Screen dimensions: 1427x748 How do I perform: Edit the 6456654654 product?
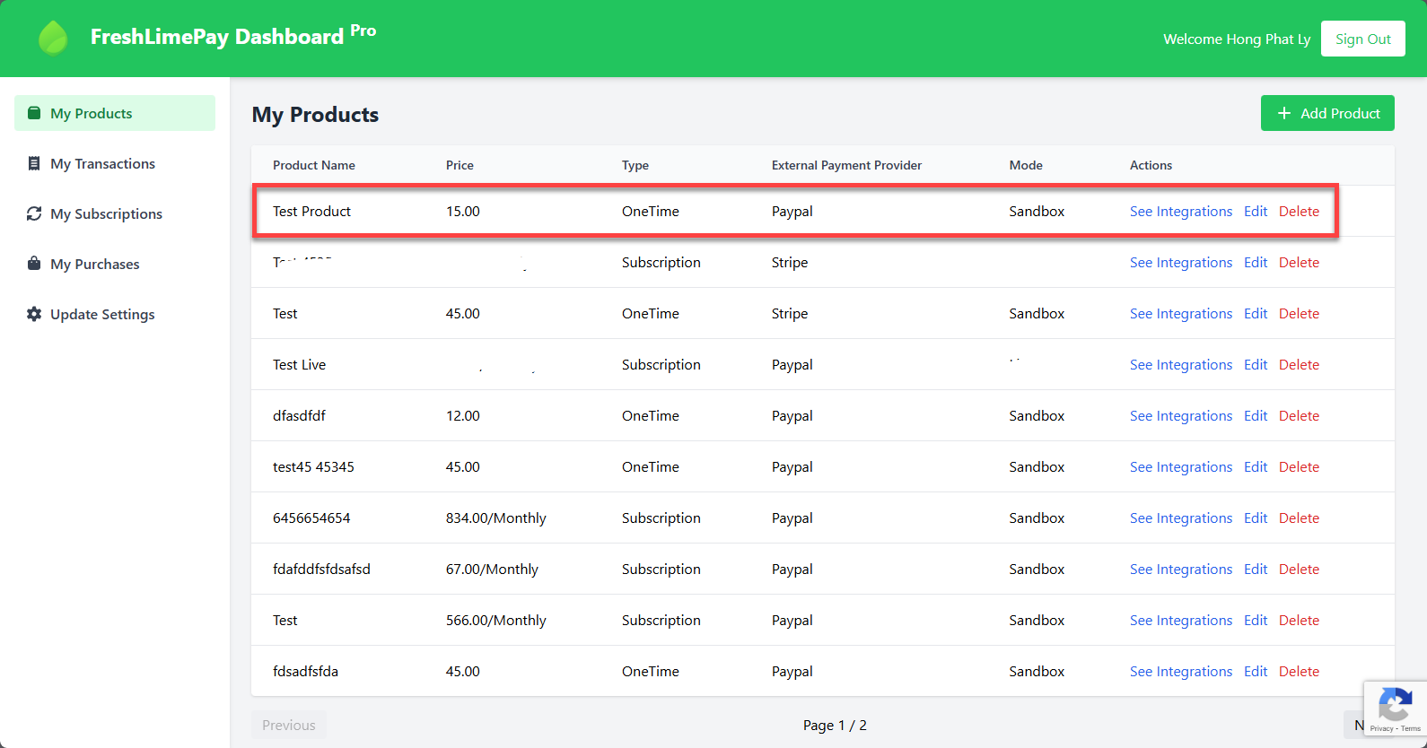click(x=1256, y=518)
